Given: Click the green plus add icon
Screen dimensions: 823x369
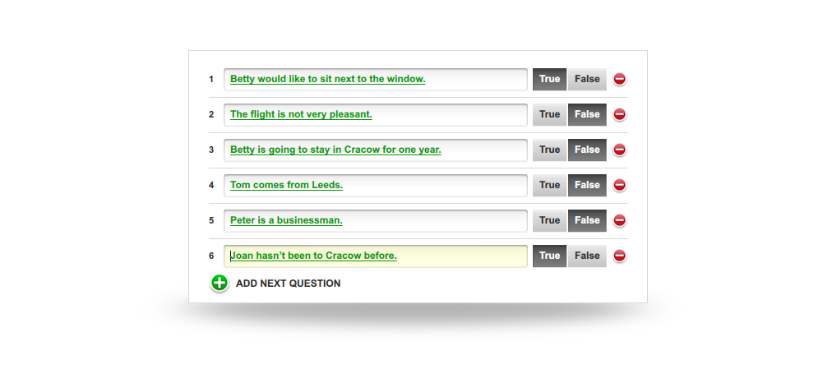Looking at the screenshot, I should pyautogui.click(x=220, y=283).
